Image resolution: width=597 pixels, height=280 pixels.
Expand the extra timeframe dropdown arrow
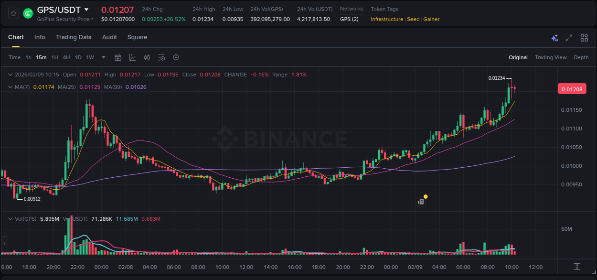coord(103,57)
